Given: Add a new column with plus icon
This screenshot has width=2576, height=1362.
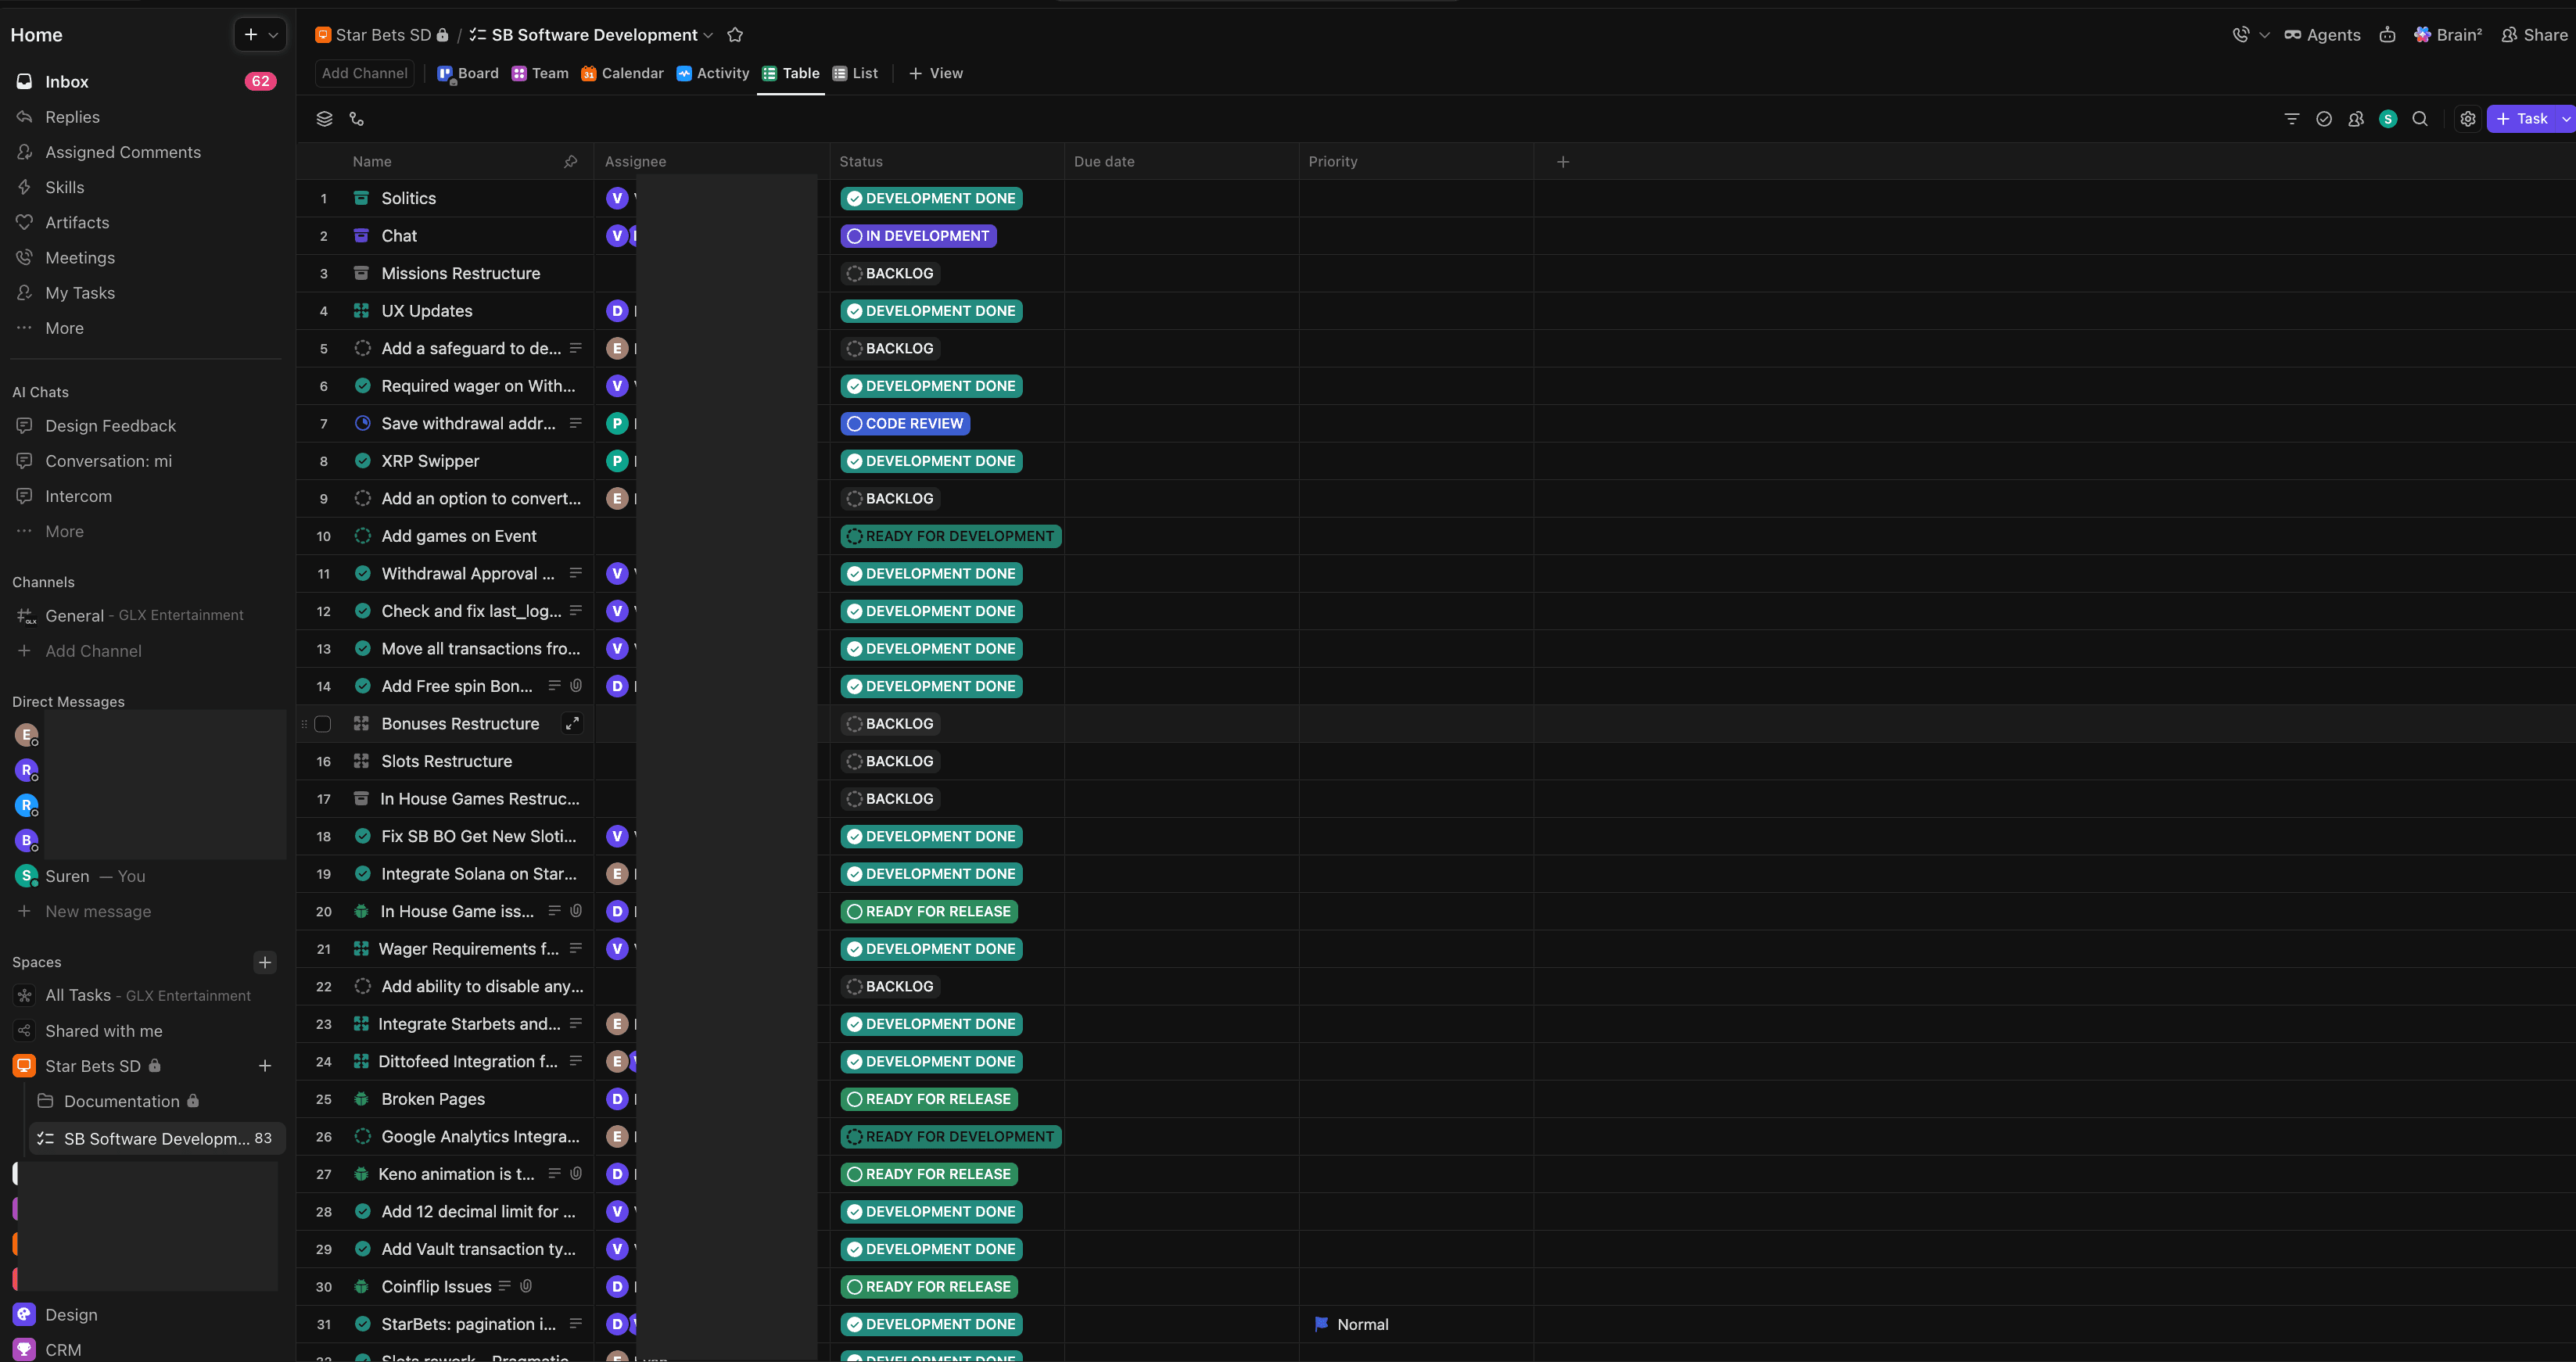Looking at the screenshot, I should pyautogui.click(x=1563, y=161).
